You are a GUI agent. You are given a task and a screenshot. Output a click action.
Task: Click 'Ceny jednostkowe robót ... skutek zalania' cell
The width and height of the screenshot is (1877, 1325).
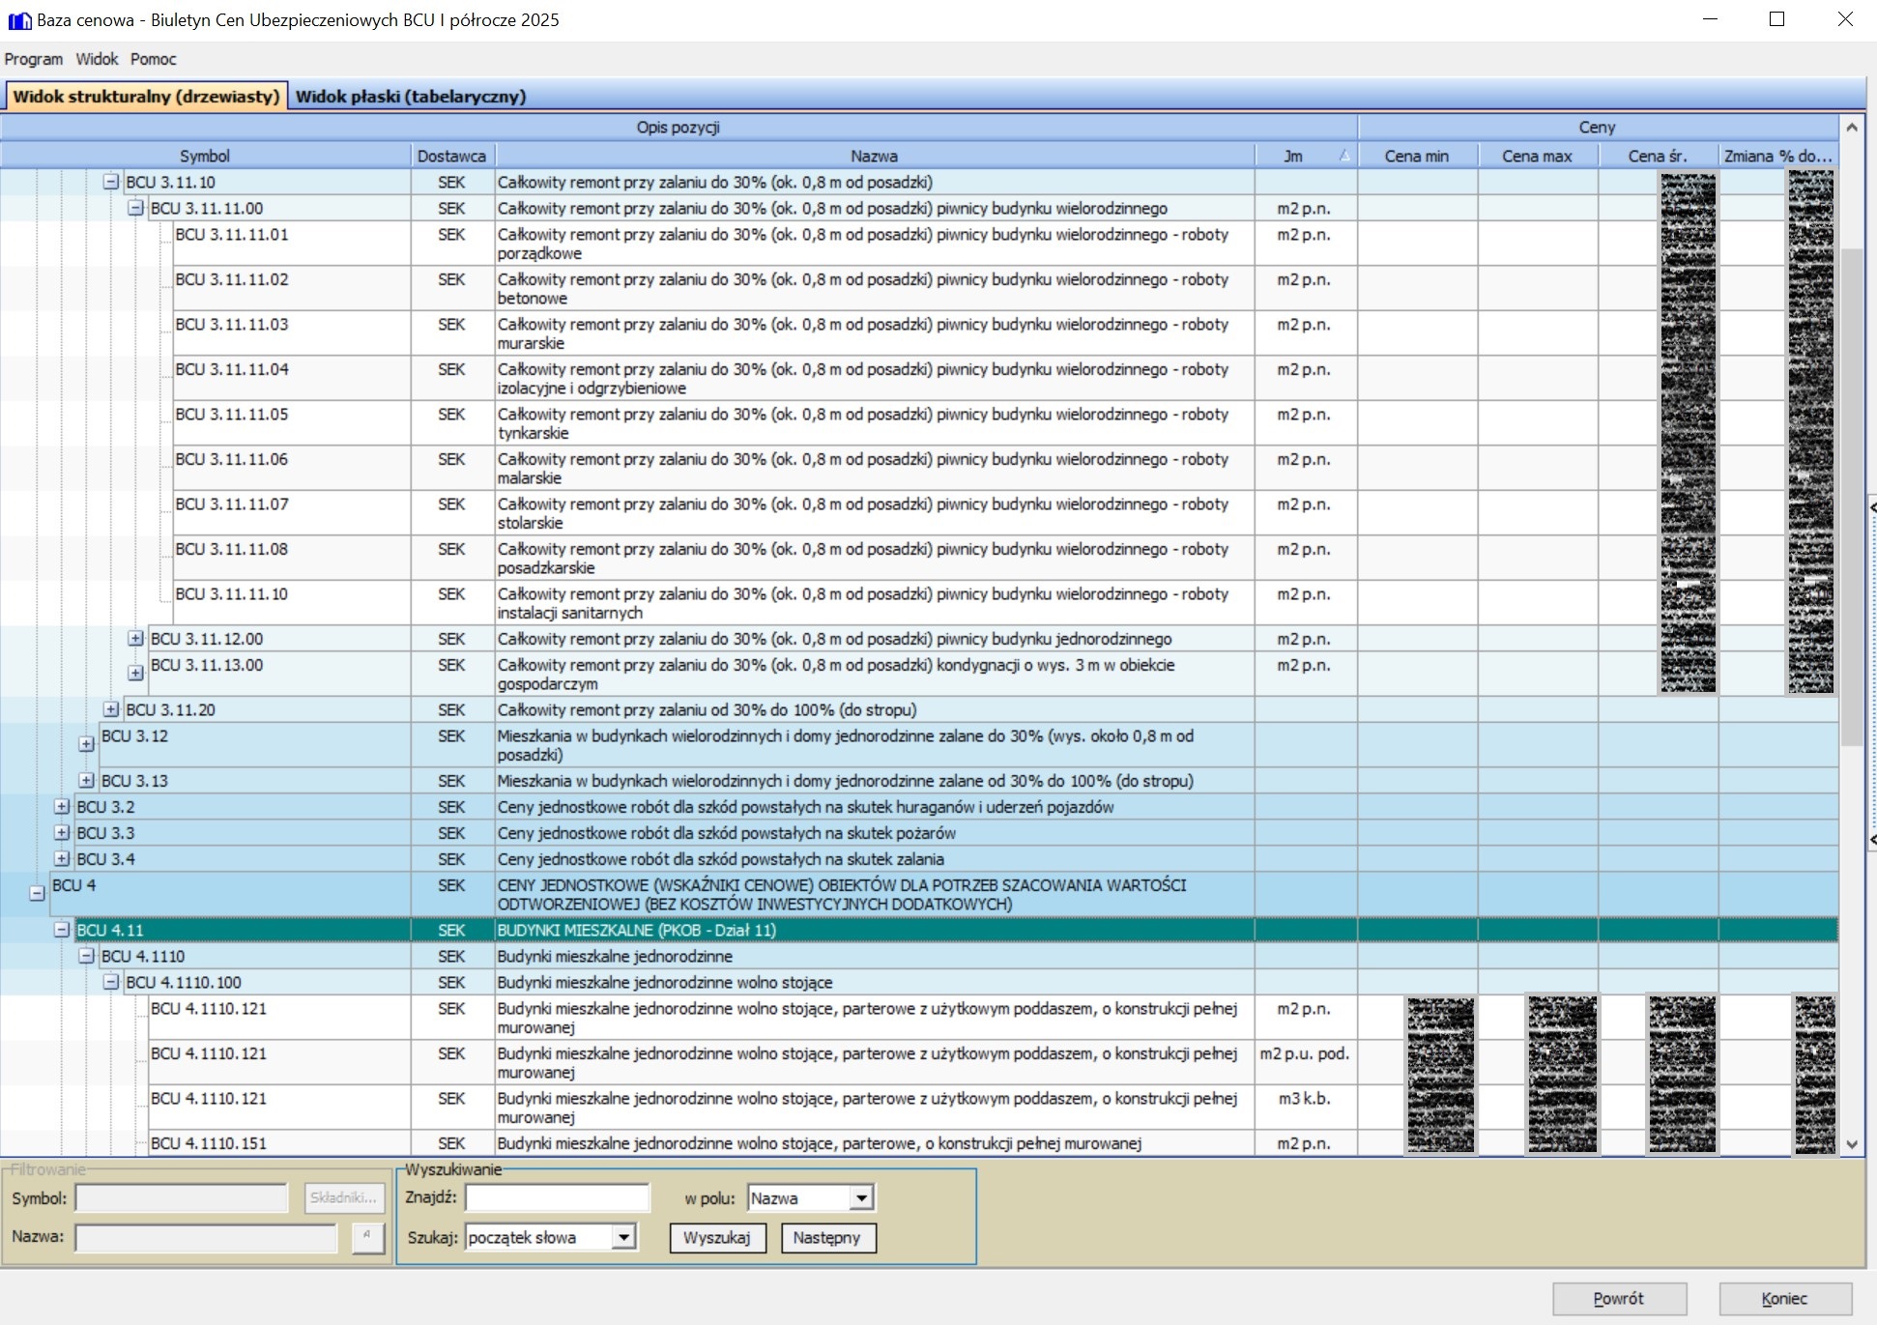tap(875, 858)
